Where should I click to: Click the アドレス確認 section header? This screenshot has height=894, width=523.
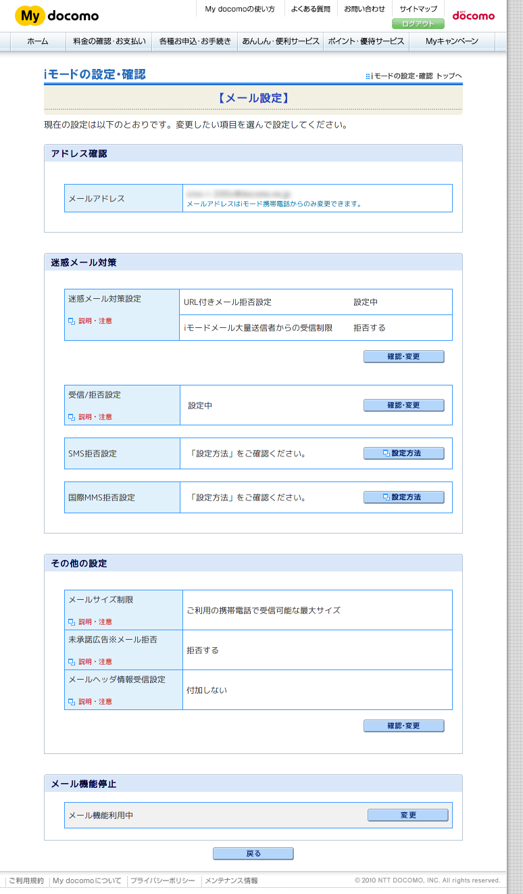pyautogui.click(x=253, y=154)
